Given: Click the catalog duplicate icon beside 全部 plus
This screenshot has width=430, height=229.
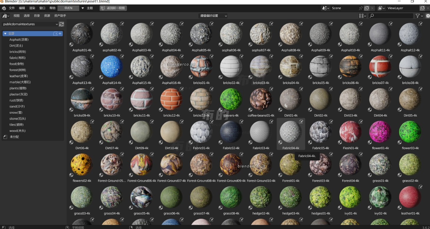Looking at the screenshot, I should [55, 34].
